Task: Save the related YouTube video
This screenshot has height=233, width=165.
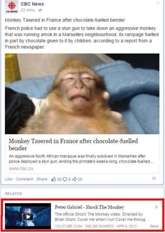Action: point(154,226)
